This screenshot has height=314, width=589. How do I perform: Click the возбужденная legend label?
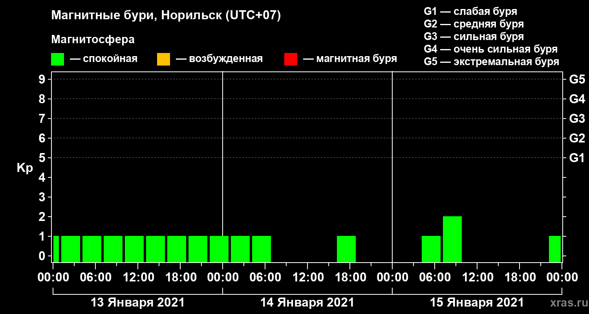(226, 59)
